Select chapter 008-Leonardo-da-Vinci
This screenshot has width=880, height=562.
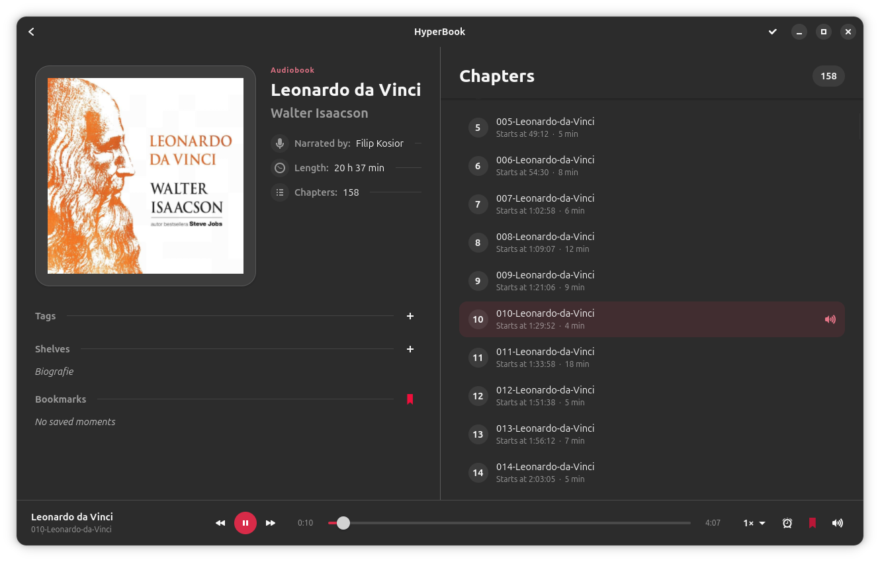pos(652,243)
